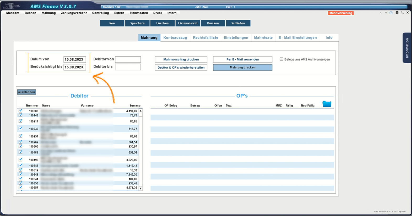
Task: Click the plus zoom icon
Action: [x=386, y=13]
